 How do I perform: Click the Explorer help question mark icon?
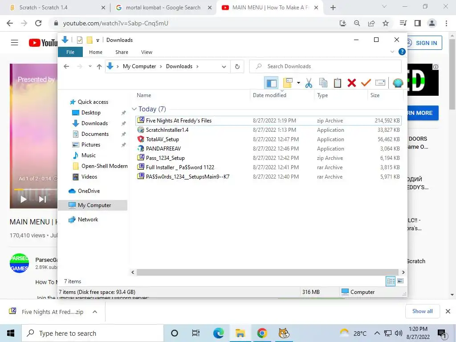click(402, 52)
